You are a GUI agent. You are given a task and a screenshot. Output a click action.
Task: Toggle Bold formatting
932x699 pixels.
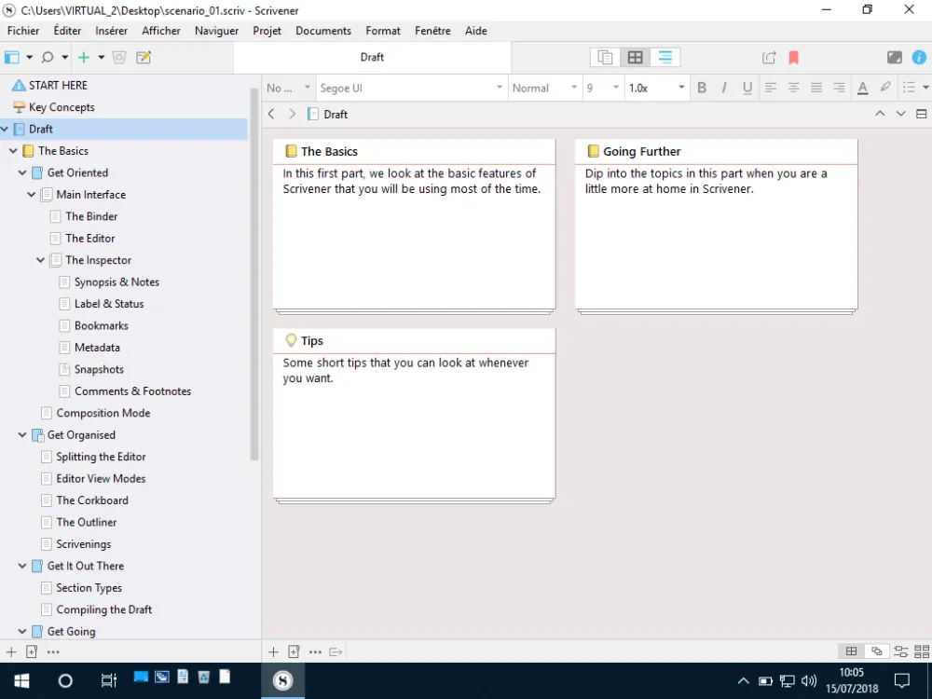pyautogui.click(x=702, y=88)
